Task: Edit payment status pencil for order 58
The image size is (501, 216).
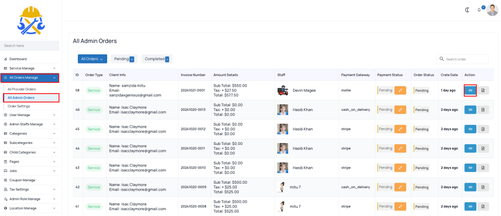Action: [x=400, y=90]
